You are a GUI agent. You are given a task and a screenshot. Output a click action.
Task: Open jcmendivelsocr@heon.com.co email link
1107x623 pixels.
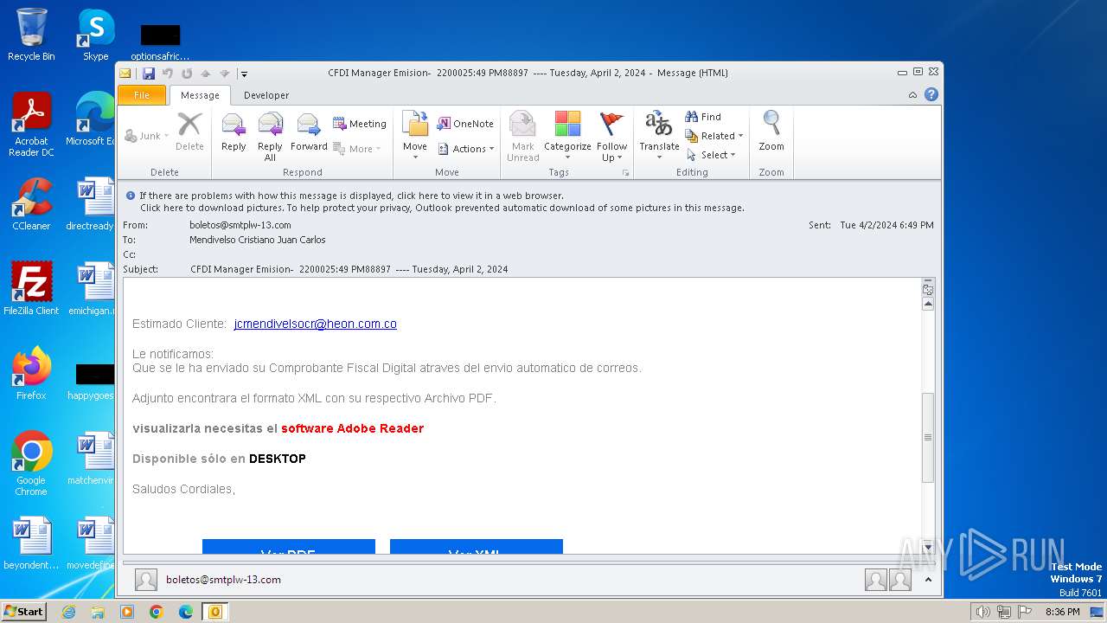pyautogui.click(x=315, y=324)
